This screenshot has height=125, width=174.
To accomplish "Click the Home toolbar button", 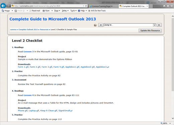I will tap(6, 11).
